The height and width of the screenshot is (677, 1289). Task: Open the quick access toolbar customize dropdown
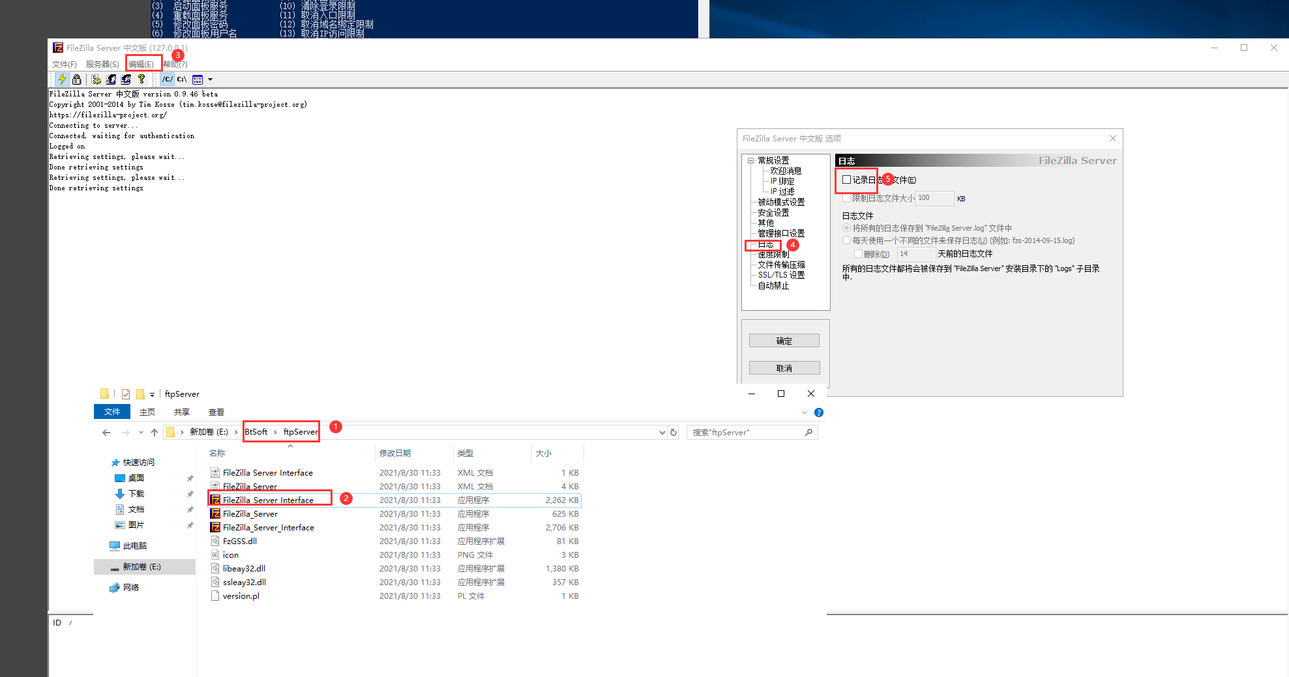152,395
